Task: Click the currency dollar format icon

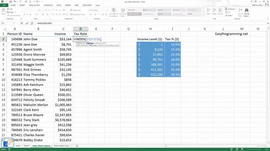Action: 91,15
